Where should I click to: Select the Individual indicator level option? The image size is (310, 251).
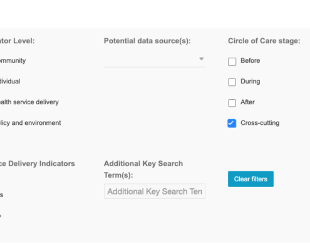[10, 81]
